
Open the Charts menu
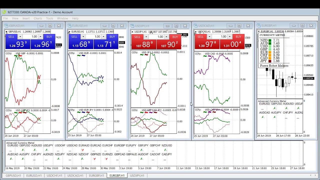click(38, 18)
